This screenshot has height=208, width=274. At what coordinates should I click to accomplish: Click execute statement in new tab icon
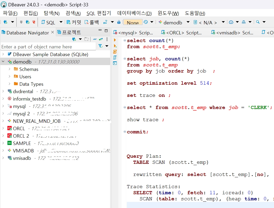(x=115, y=46)
